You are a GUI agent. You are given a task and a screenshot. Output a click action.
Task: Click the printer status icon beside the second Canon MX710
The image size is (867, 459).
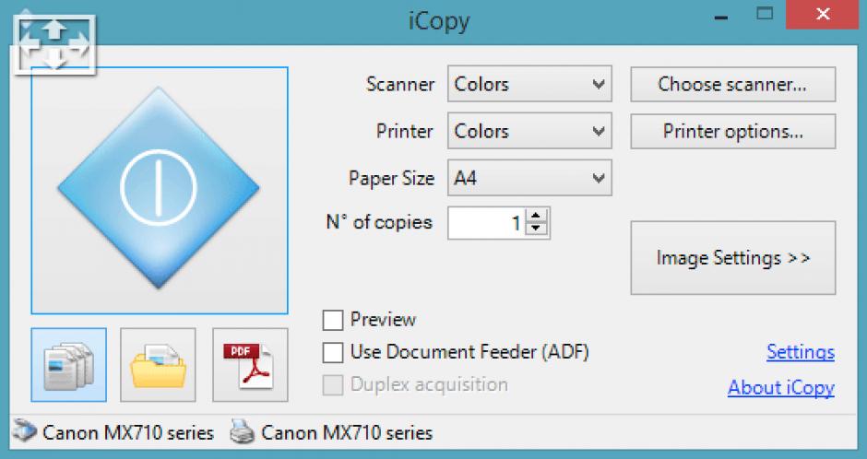point(243,432)
